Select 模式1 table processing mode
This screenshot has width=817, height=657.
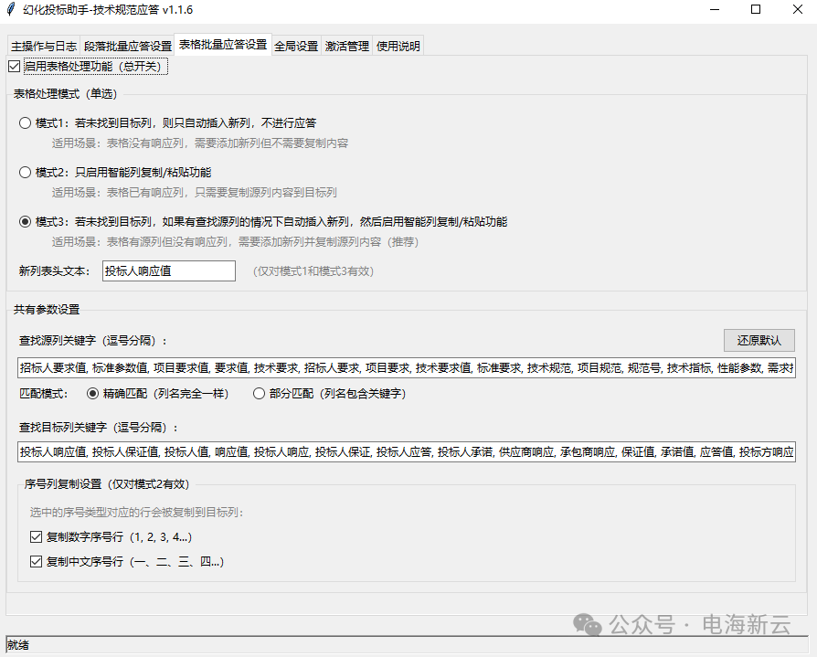click(25, 122)
